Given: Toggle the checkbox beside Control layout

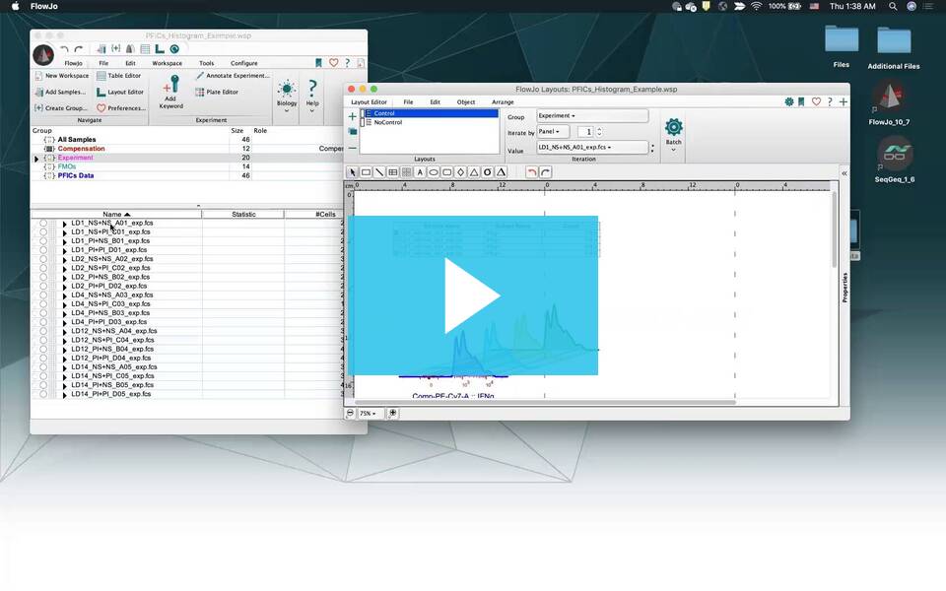Looking at the screenshot, I should [x=363, y=113].
